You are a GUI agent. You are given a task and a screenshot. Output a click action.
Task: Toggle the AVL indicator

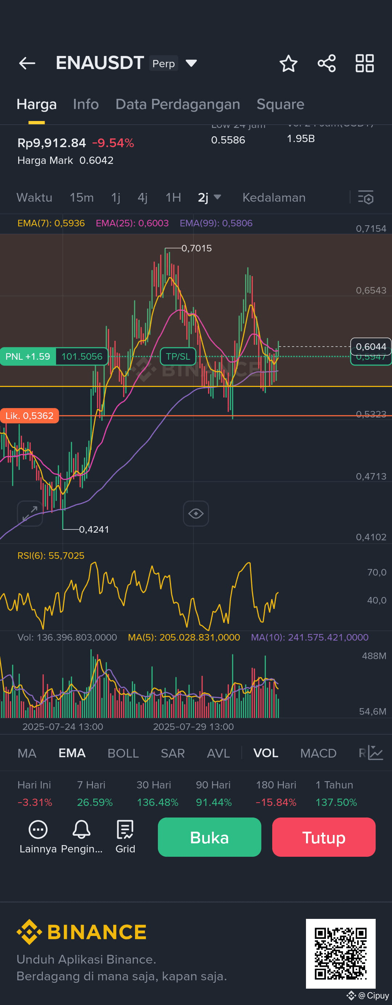tap(218, 753)
